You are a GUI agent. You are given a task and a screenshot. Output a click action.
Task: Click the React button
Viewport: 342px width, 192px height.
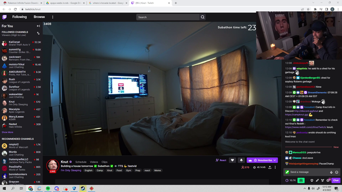(221, 160)
